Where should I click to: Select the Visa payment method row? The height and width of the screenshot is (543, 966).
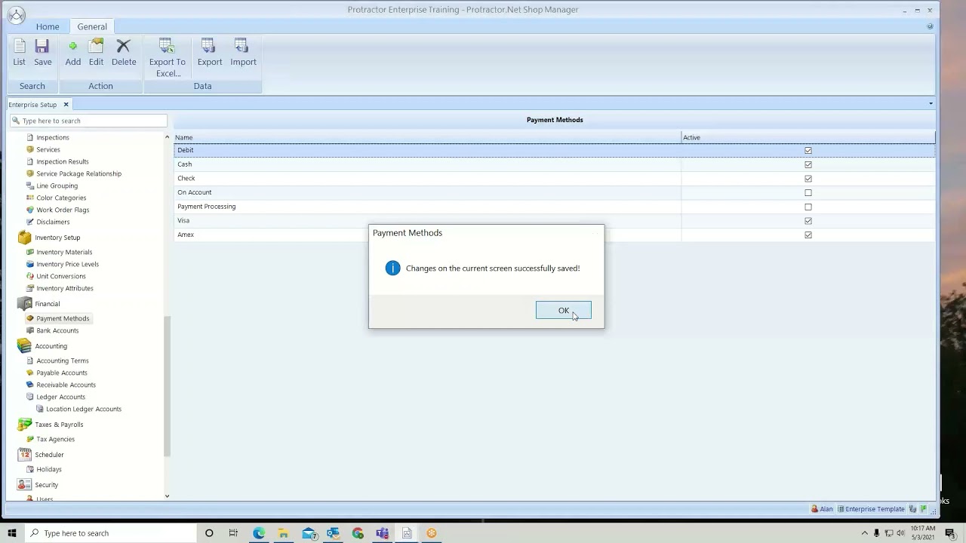555,221
